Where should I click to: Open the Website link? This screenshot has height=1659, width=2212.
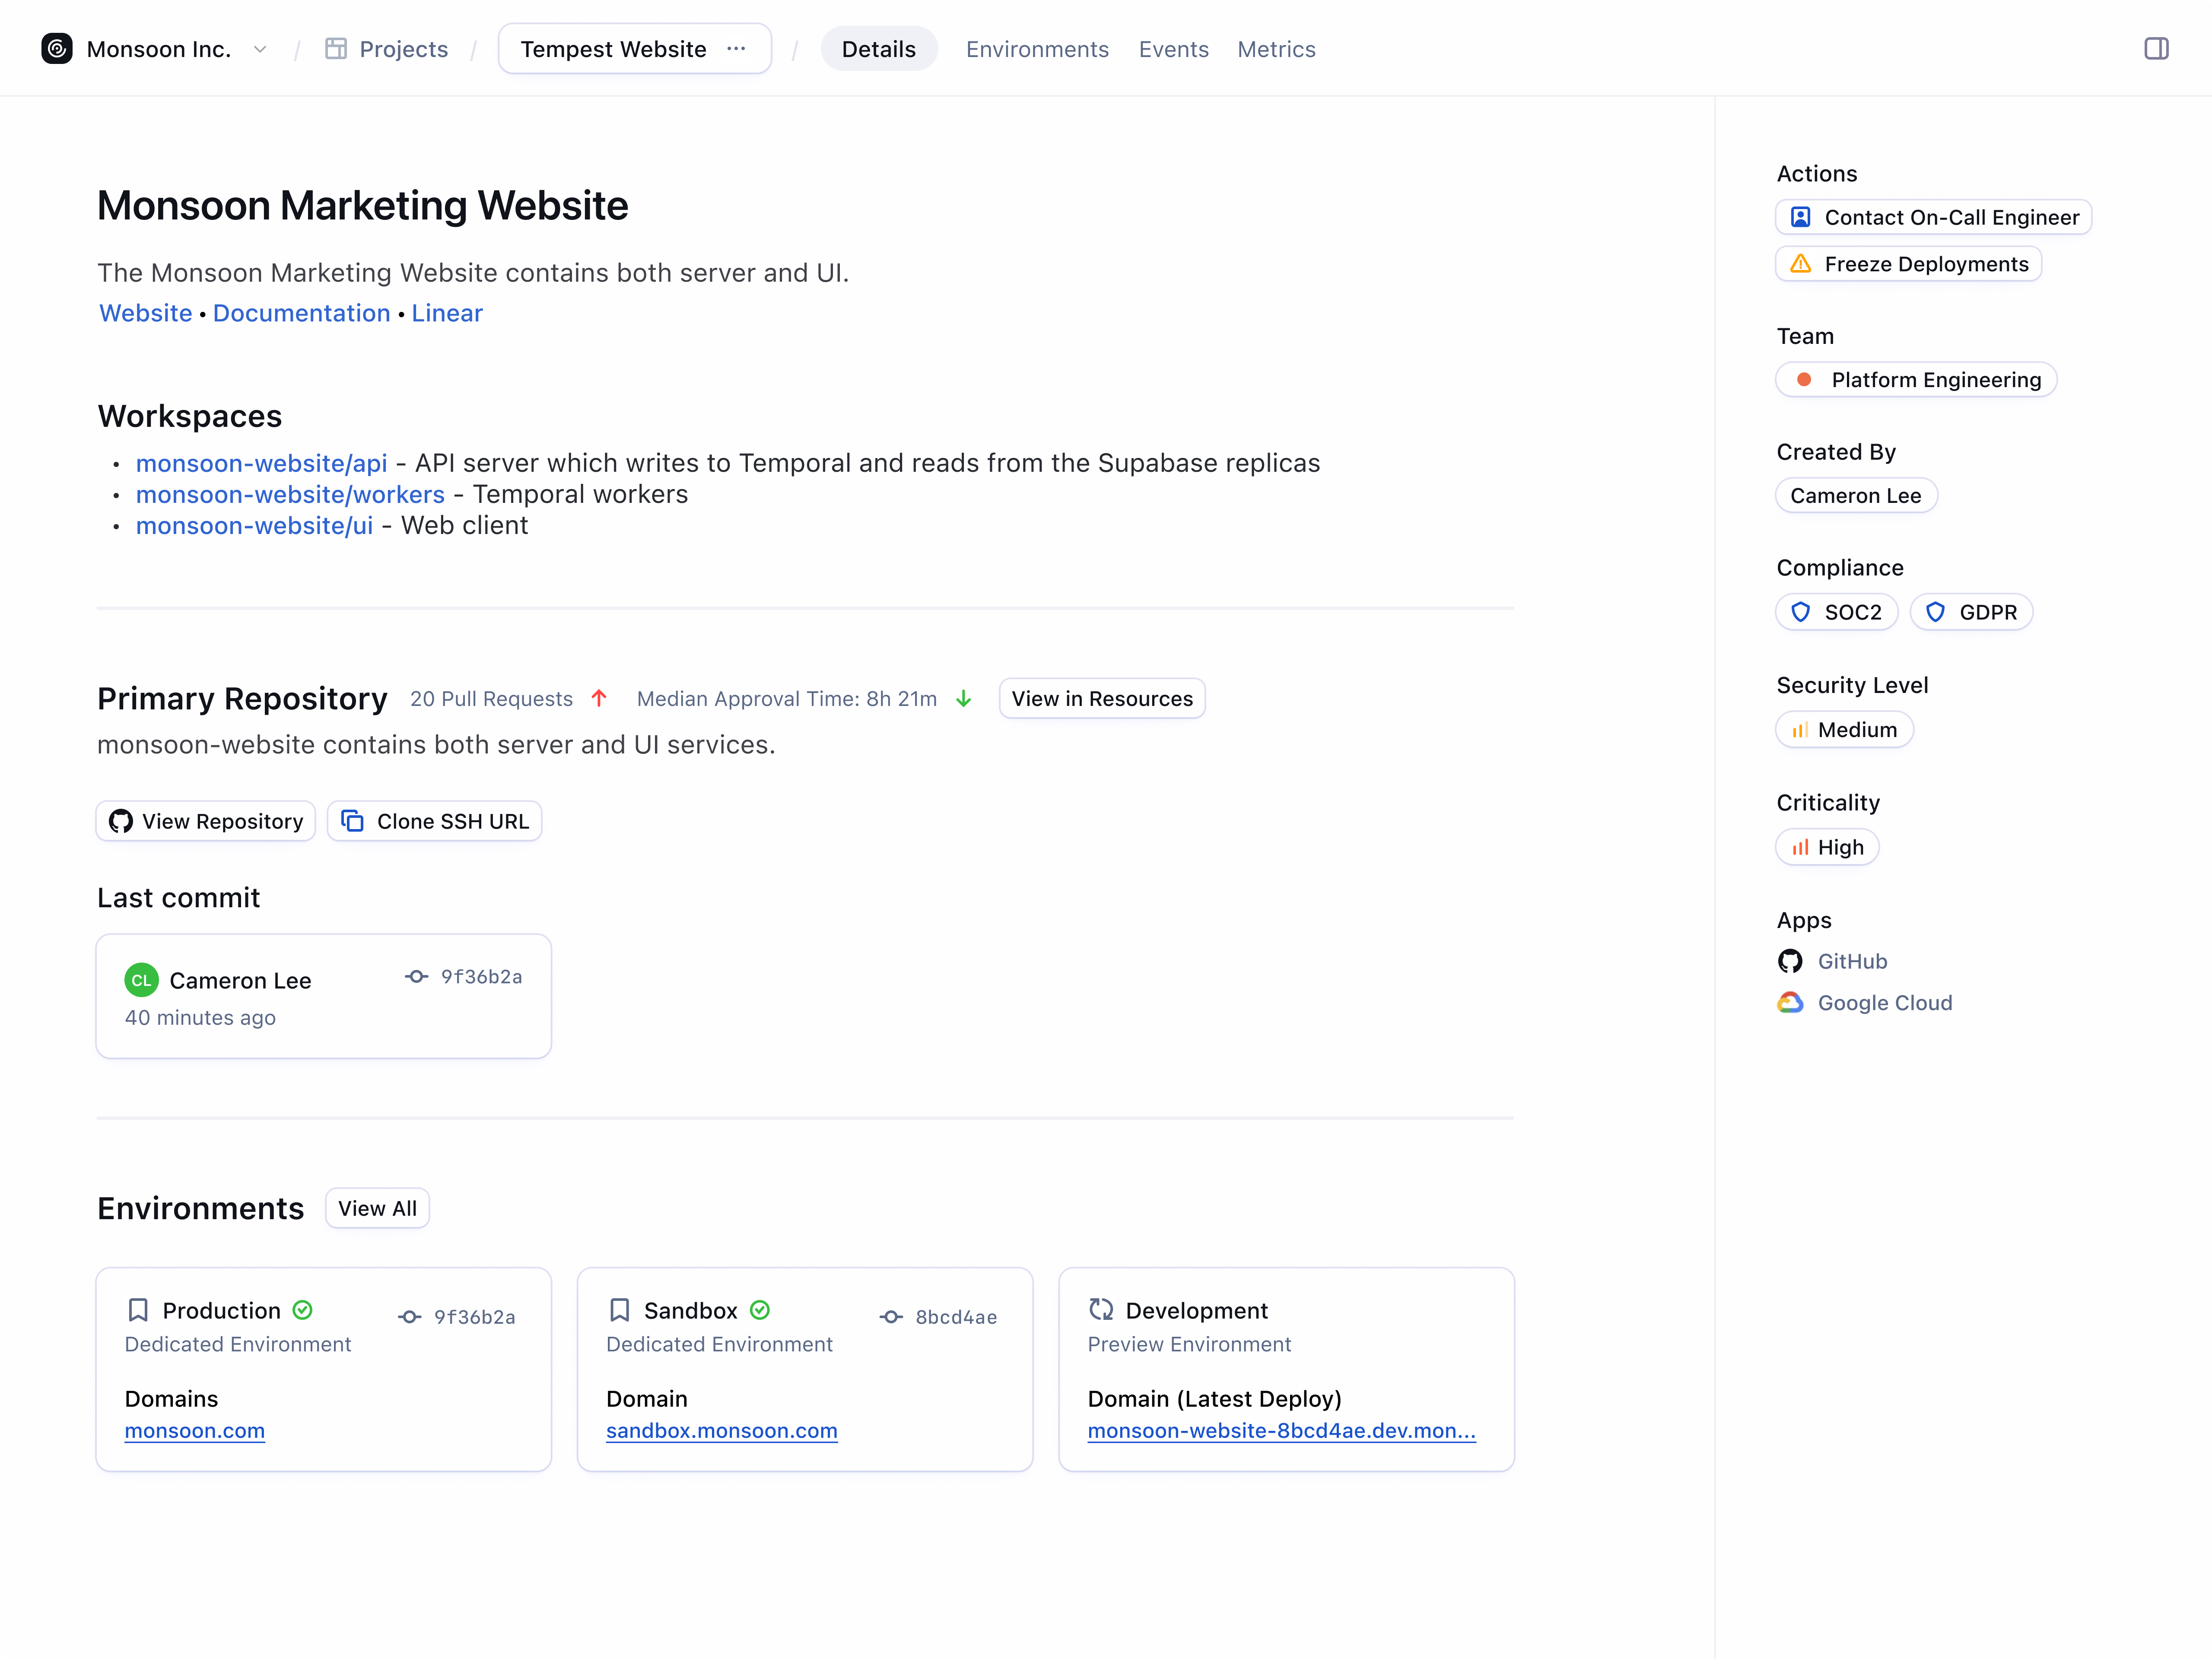pos(145,313)
